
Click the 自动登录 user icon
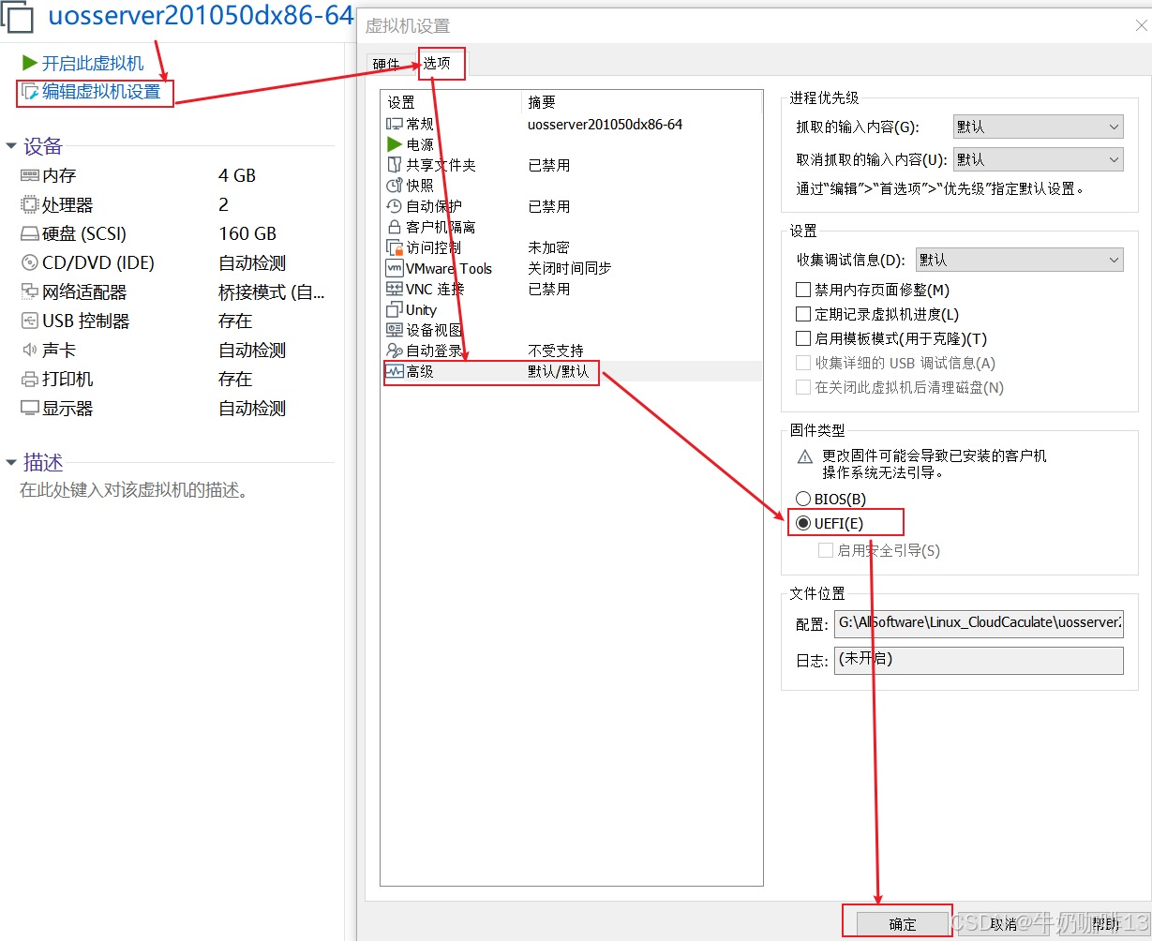[x=395, y=351]
